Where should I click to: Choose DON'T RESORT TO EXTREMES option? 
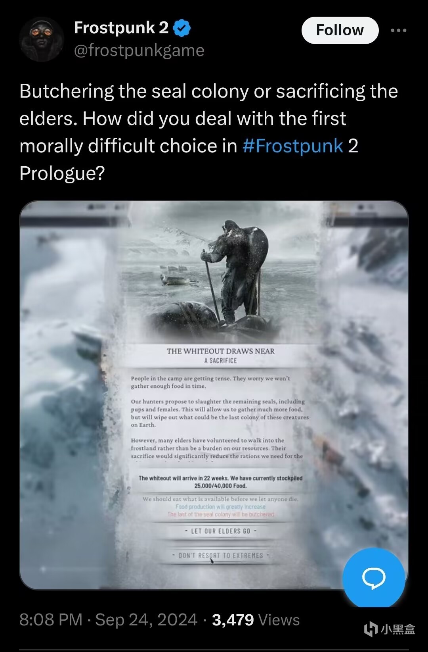tap(221, 556)
